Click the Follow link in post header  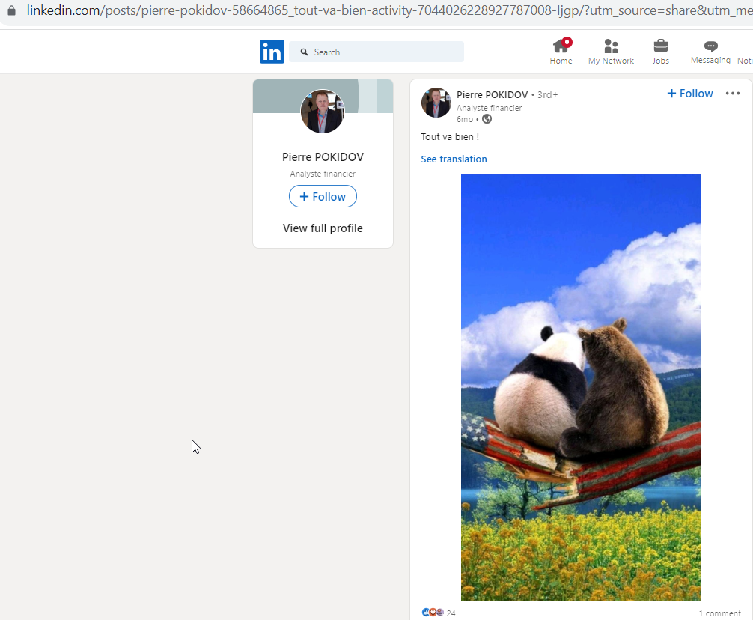pyautogui.click(x=690, y=94)
